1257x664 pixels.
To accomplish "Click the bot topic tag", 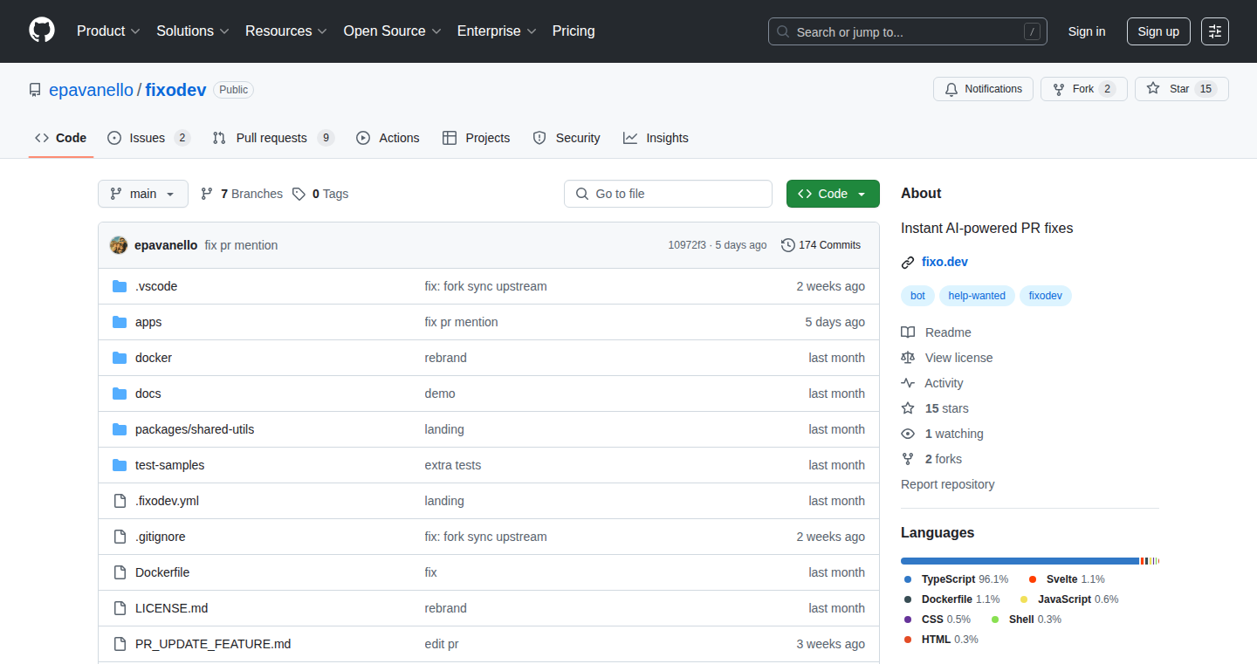I will point(917,296).
